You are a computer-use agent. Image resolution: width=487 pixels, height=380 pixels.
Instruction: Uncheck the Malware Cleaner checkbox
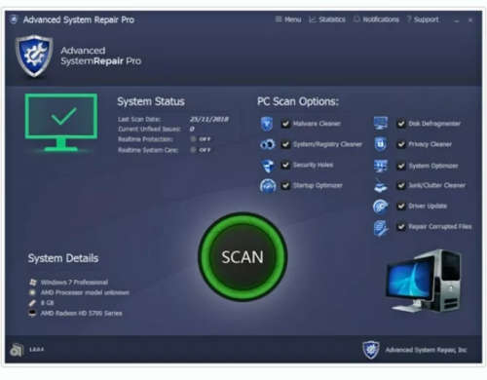285,124
